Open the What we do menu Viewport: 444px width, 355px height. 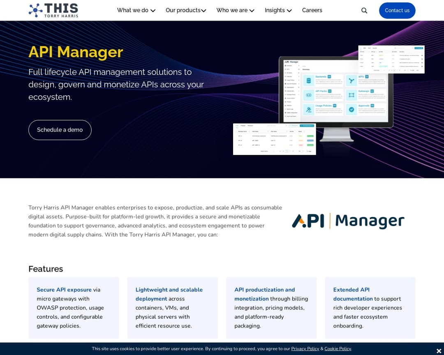click(132, 10)
